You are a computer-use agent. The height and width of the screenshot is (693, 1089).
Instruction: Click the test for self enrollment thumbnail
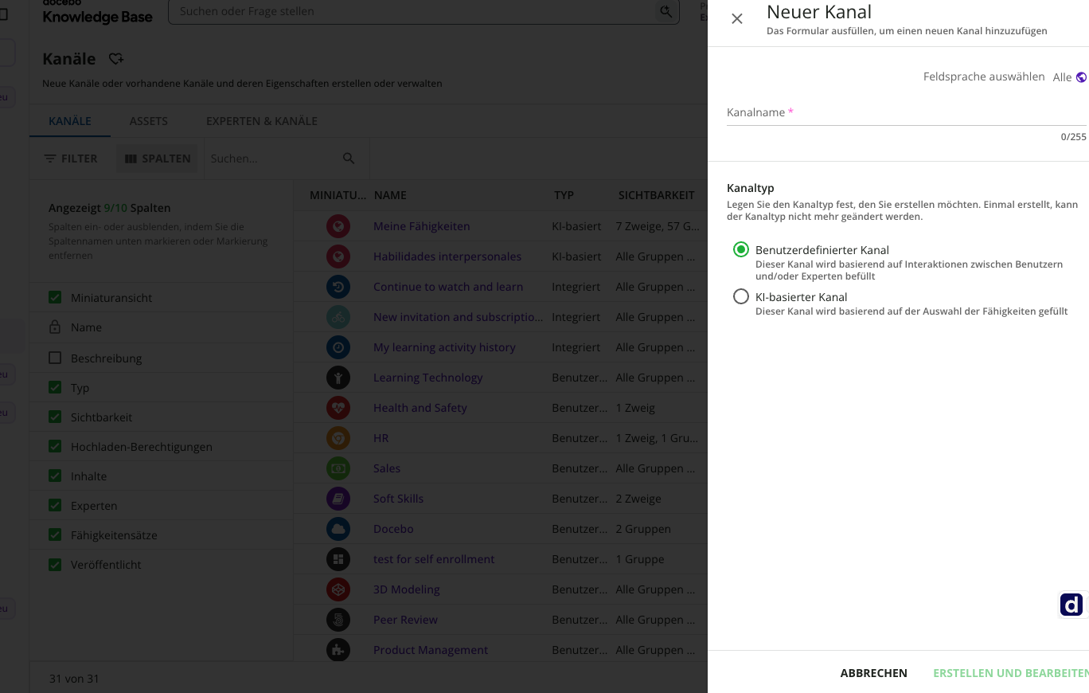click(x=338, y=559)
